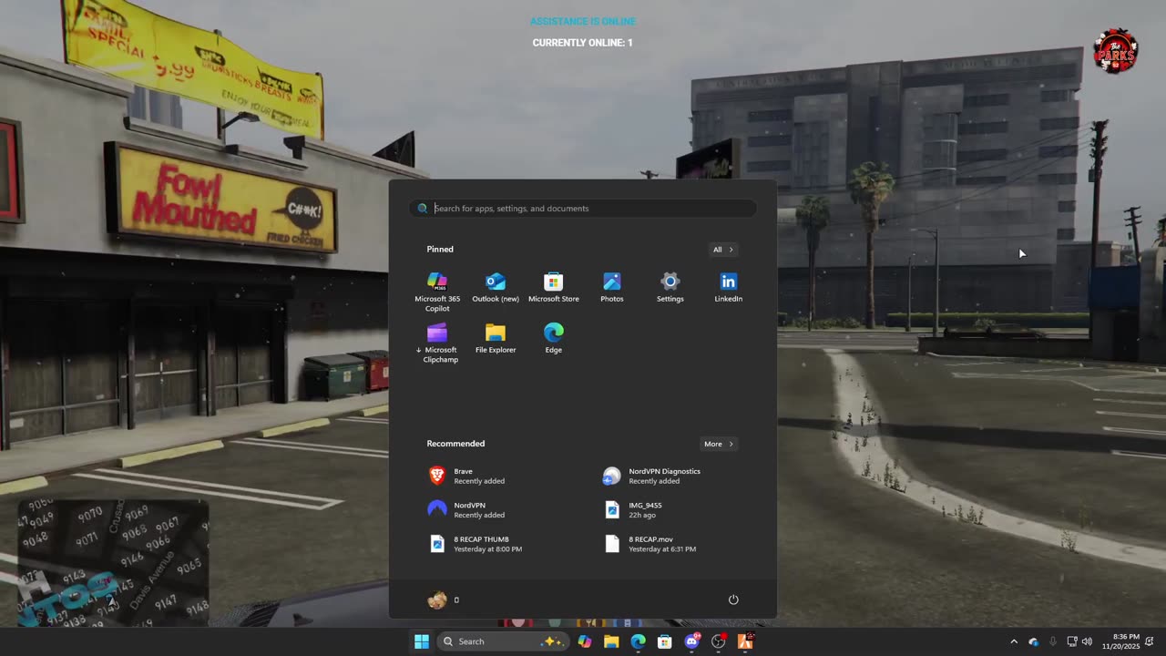This screenshot has width=1166, height=656.
Task: Open volume control tray icon
Action: pyautogui.click(x=1087, y=641)
